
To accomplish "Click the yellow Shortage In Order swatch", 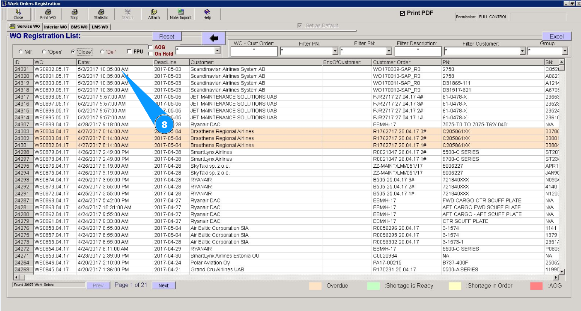I will (x=455, y=286).
